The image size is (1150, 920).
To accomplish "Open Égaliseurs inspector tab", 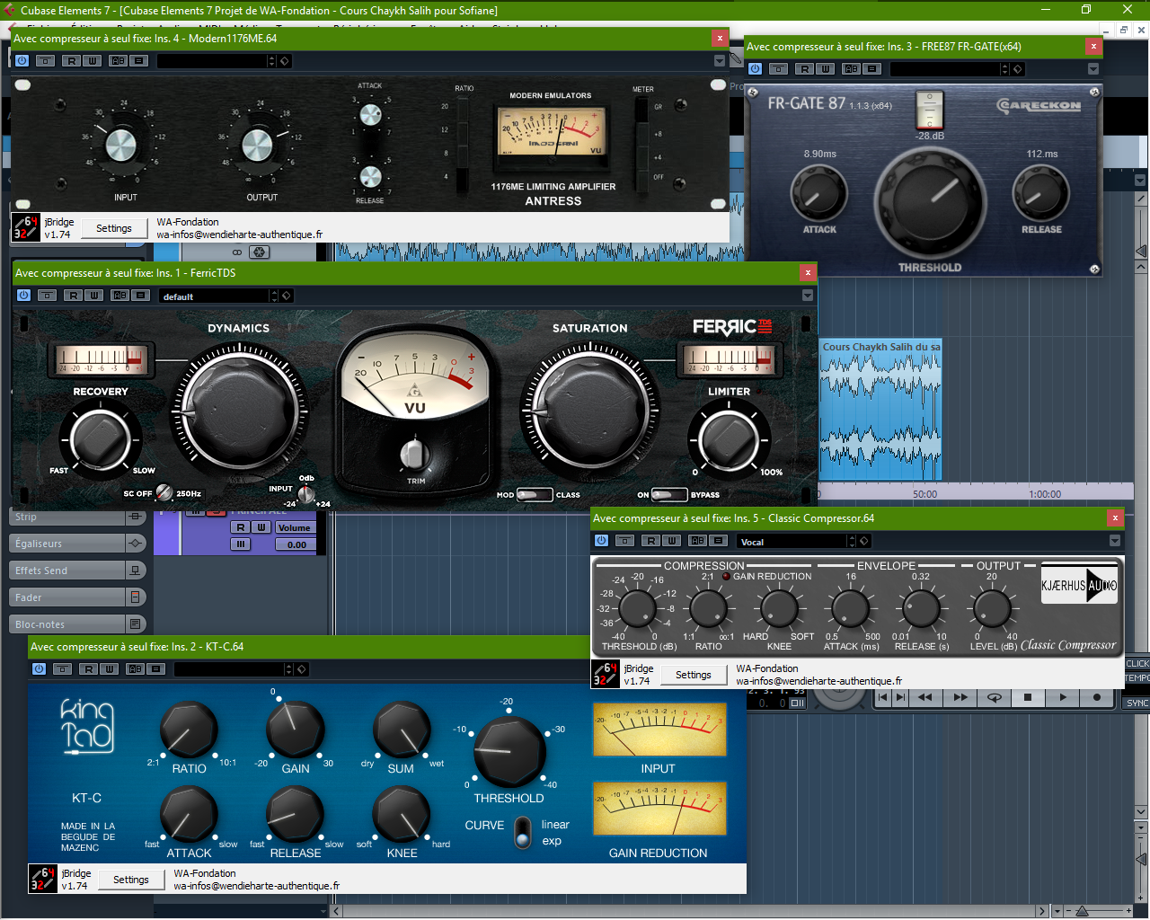I will coord(77,544).
